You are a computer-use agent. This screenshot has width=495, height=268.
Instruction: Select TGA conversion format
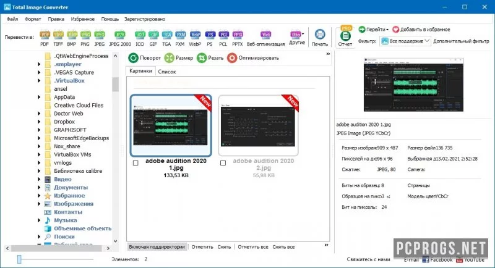coord(166,38)
